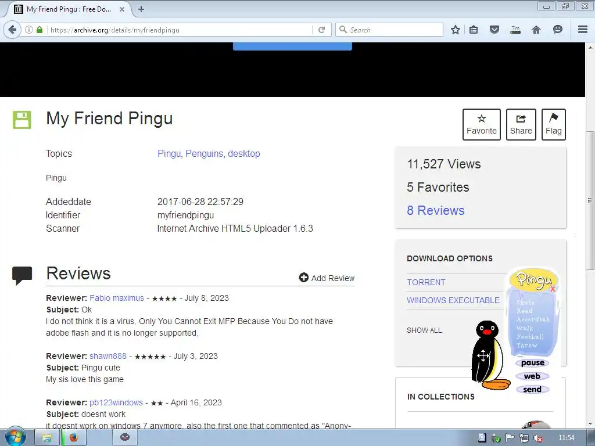Close the Pingu desktop widget with red X

(x=553, y=289)
